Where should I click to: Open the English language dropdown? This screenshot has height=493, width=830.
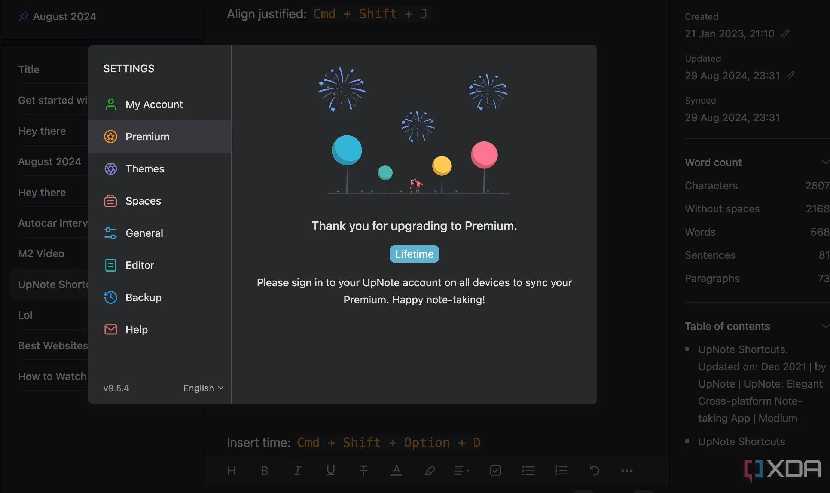pyautogui.click(x=203, y=388)
